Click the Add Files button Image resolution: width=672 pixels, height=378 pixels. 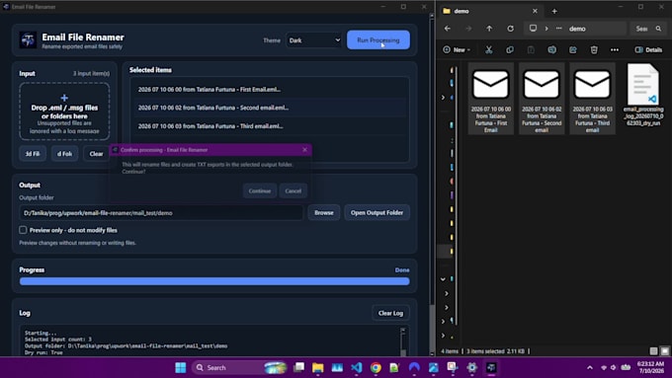pyautogui.click(x=33, y=154)
